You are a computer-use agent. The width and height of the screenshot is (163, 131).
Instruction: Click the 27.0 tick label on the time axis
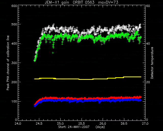(145, 124)
